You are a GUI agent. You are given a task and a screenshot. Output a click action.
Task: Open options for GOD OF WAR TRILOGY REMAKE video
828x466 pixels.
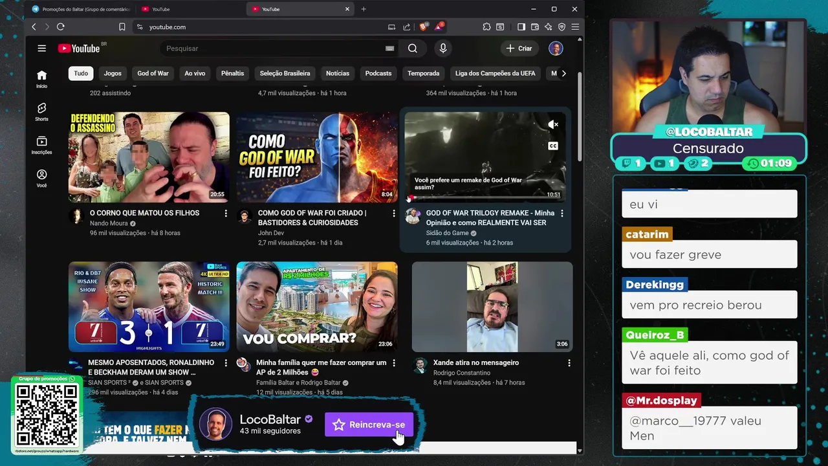pos(561,213)
